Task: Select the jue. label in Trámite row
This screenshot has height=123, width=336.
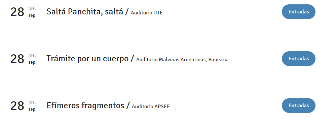Action: (32, 56)
